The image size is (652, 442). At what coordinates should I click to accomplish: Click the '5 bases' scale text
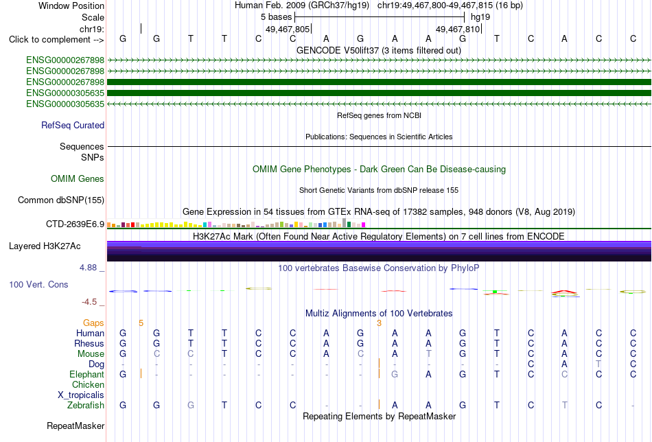pyautogui.click(x=276, y=17)
